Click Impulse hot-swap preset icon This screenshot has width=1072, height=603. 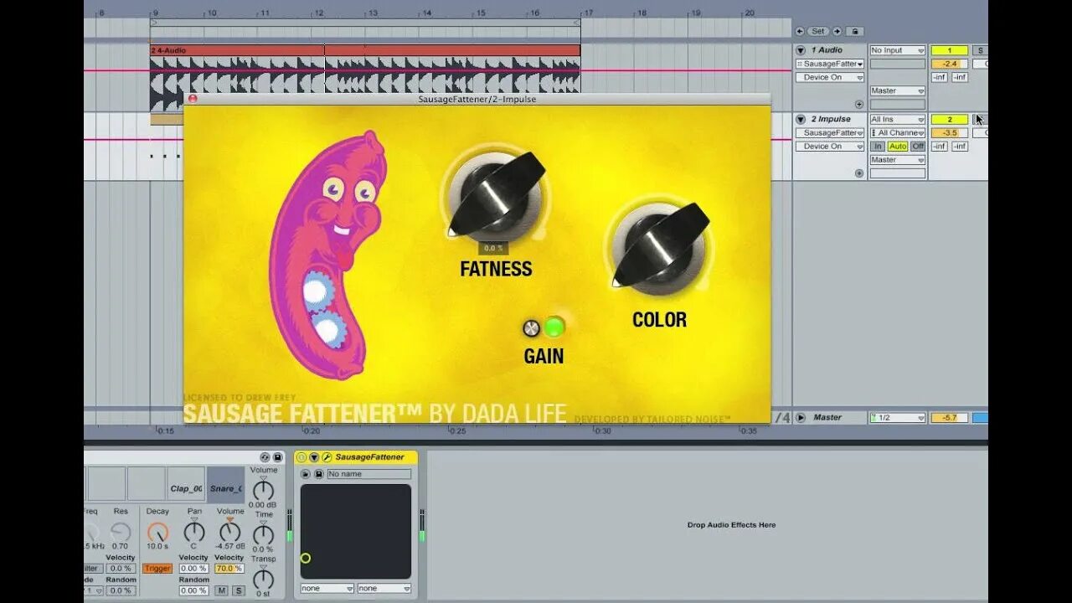265,457
